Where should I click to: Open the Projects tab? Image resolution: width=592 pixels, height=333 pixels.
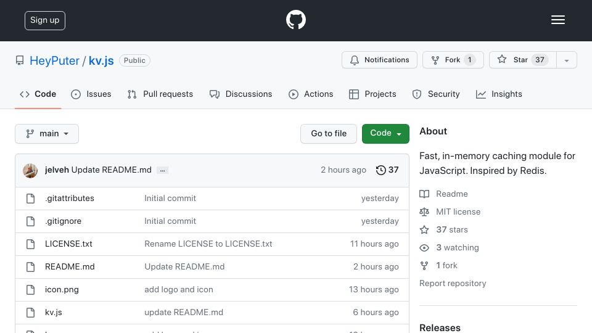pos(372,94)
